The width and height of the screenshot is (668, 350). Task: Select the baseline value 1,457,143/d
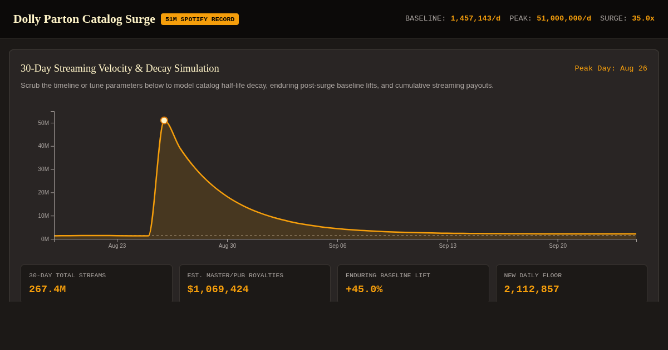point(475,19)
